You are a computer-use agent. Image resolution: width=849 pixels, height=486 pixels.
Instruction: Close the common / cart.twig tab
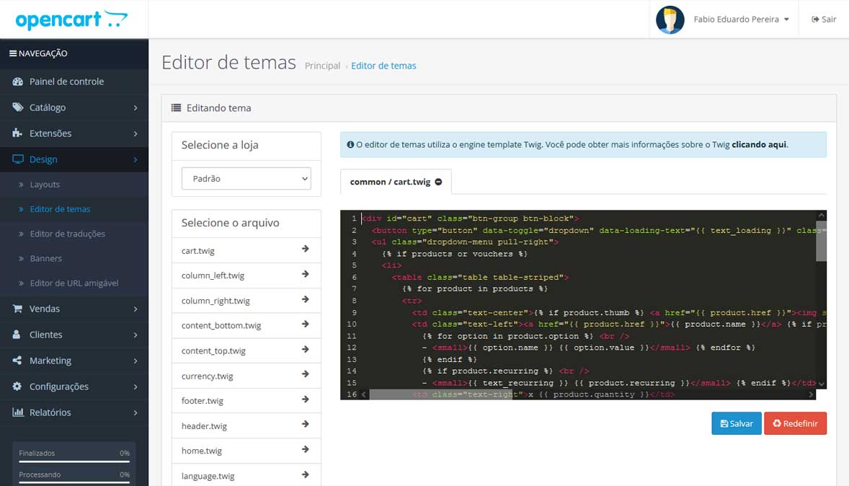[438, 182]
